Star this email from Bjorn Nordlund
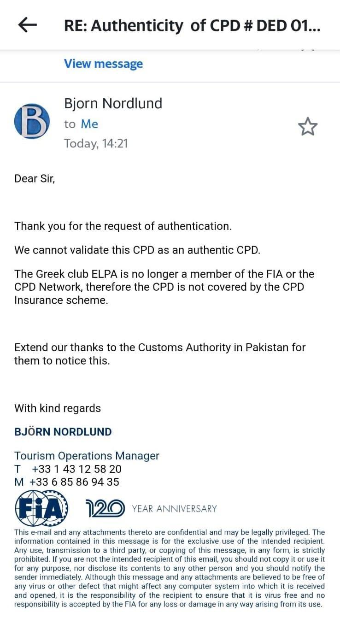This screenshot has height=618, width=340. click(308, 126)
